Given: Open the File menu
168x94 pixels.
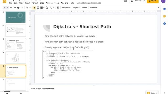Looking at the screenshot, I should tap(10, 3).
